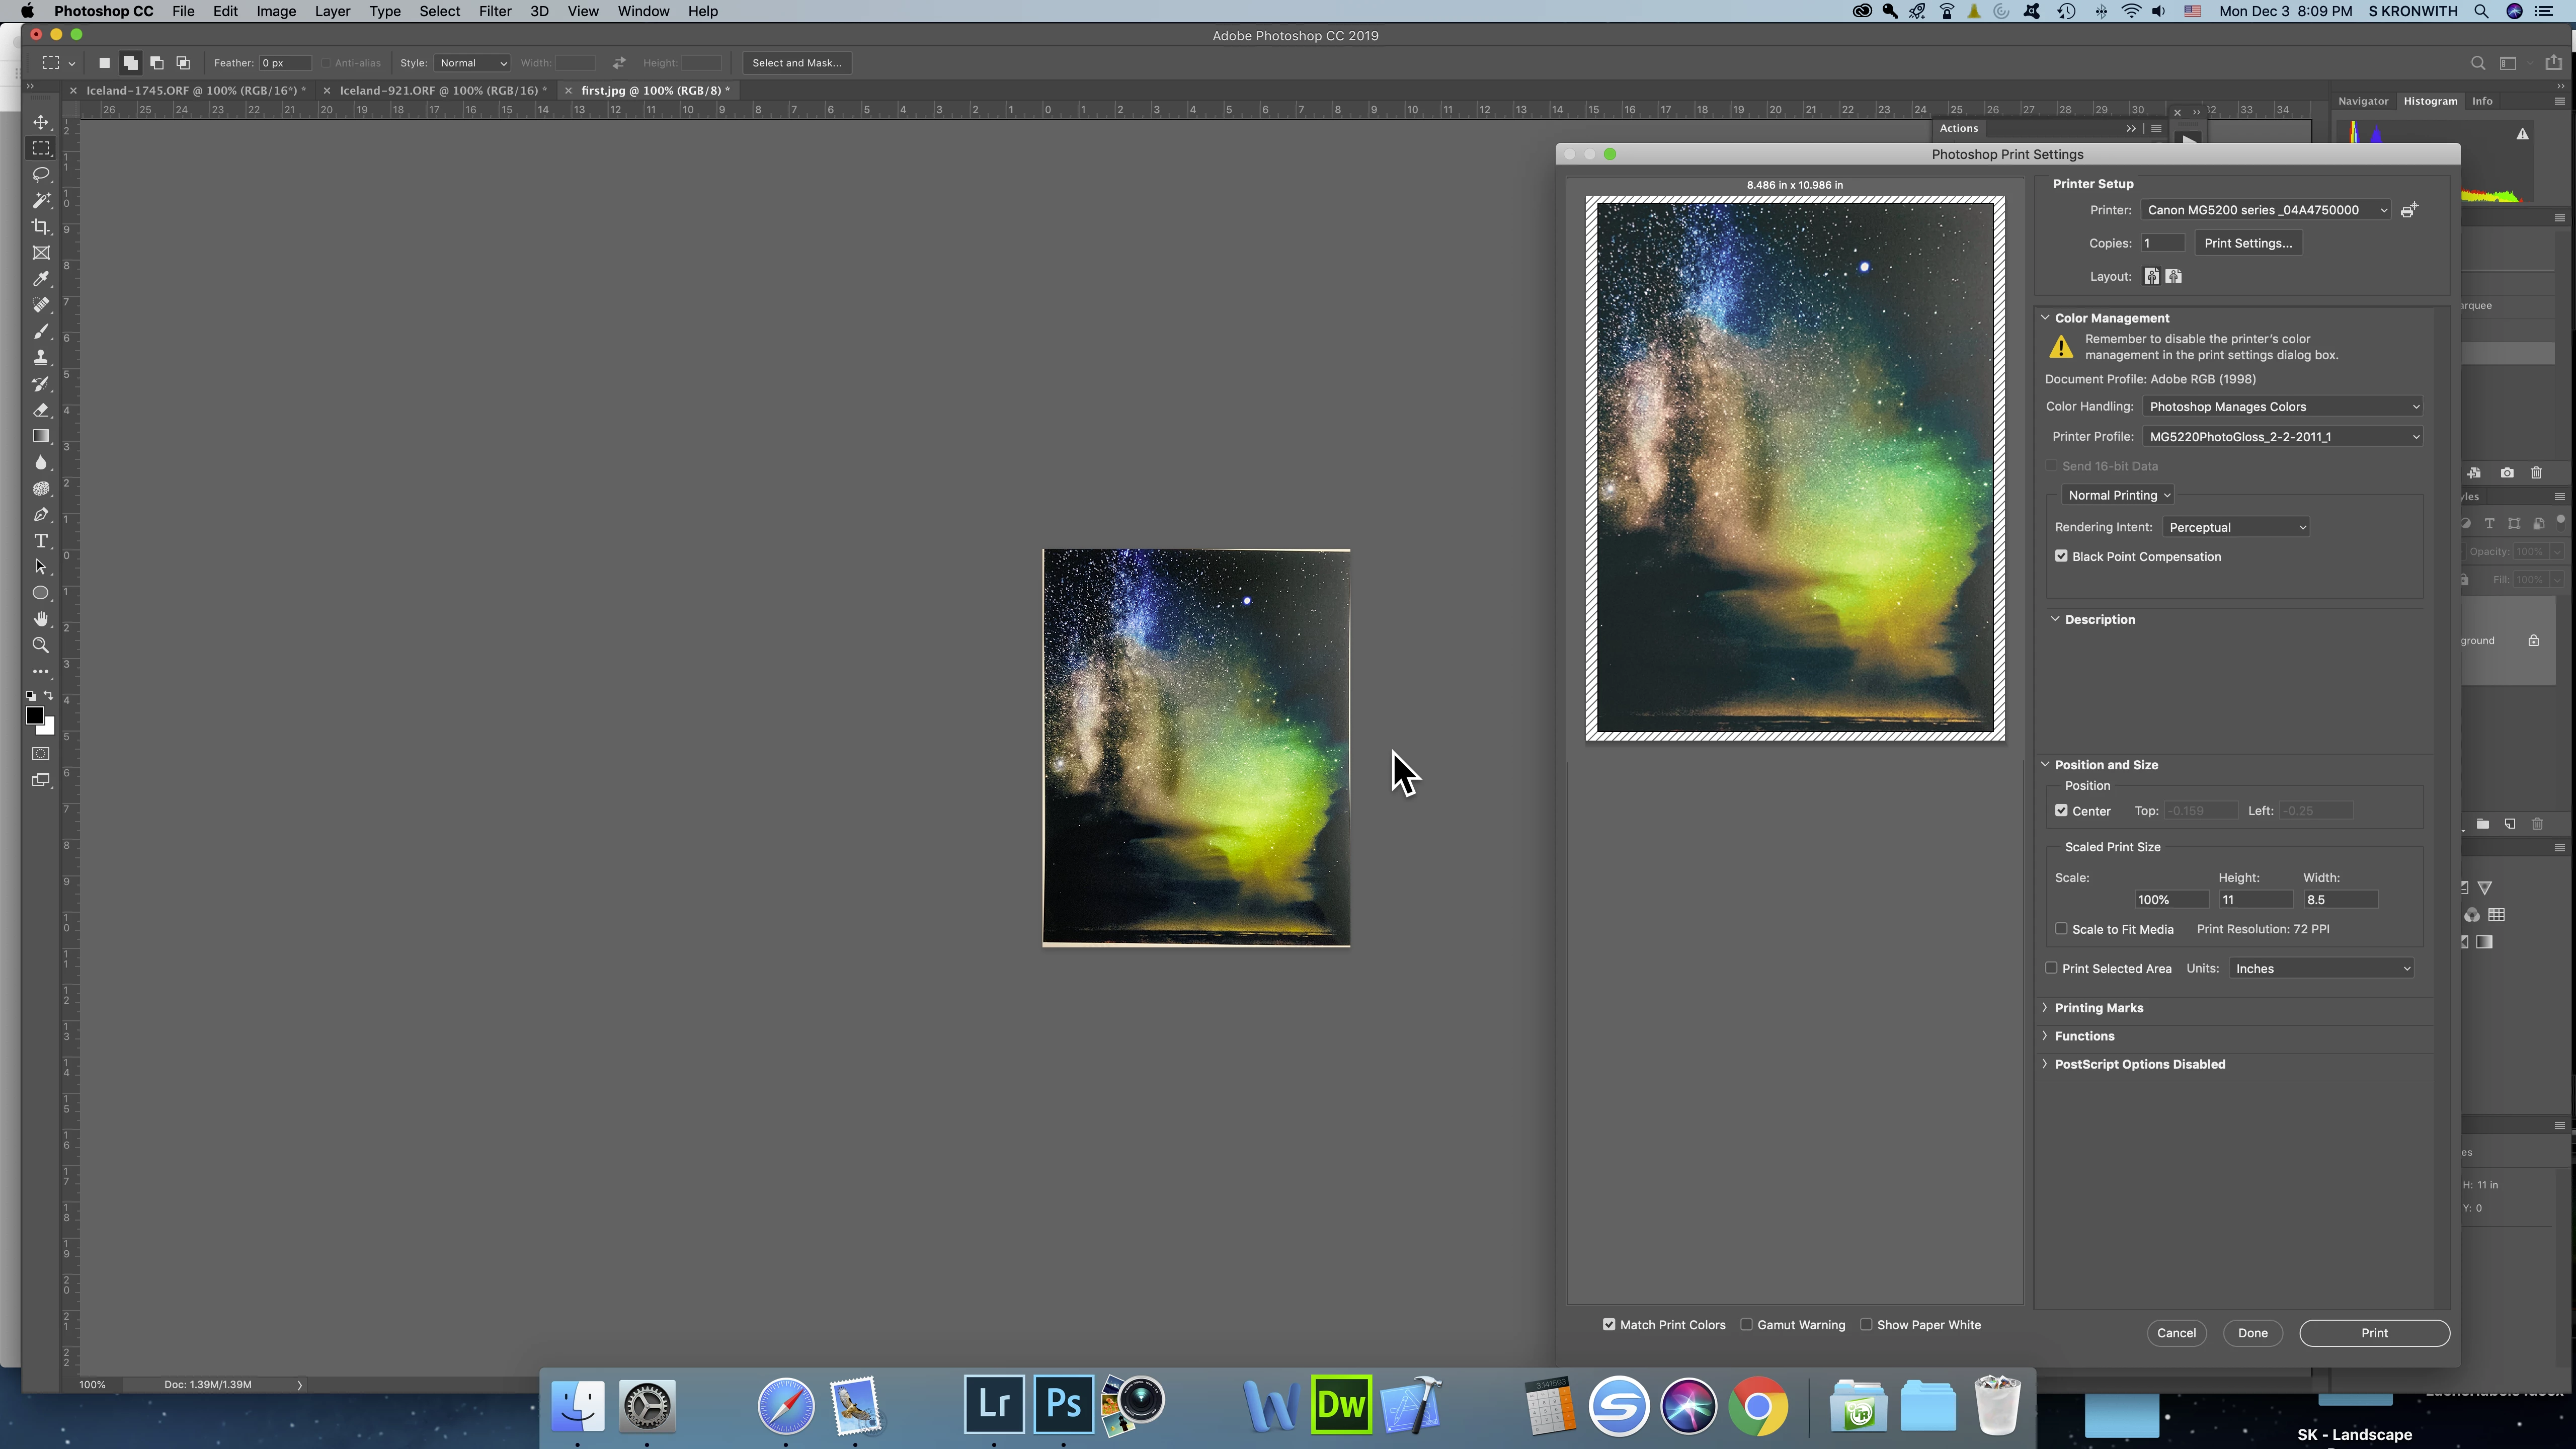This screenshot has width=2576, height=1449.
Task: Select the Eyedropper tool
Action: click(41, 279)
